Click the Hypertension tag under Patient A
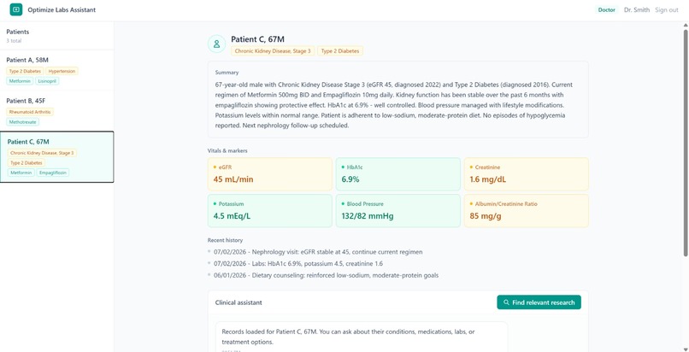 coord(62,71)
